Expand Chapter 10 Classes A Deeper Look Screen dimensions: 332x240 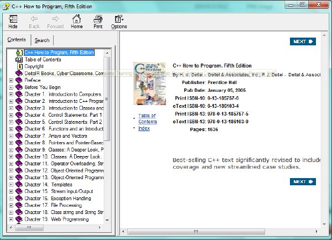pyautogui.click(x=11, y=157)
